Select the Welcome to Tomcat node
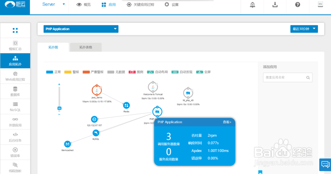This screenshot has height=174, width=331. click(153, 87)
